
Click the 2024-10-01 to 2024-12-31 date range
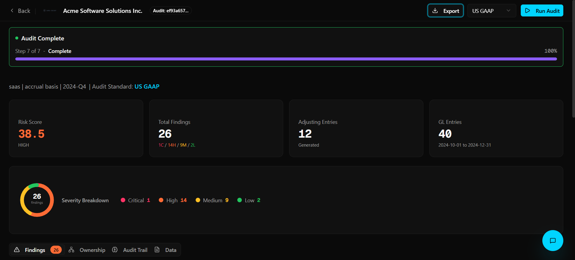465,145
